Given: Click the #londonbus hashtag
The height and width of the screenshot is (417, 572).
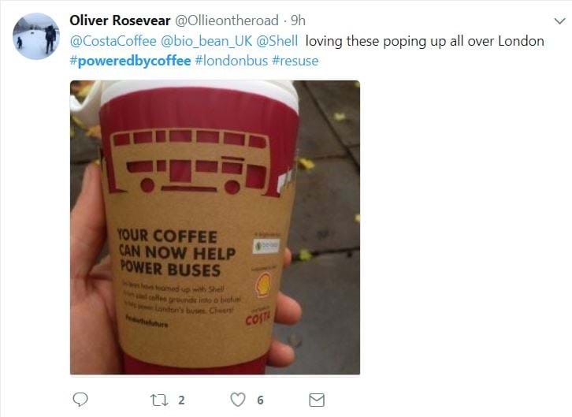Looking at the screenshot, I should pos(232,61).
